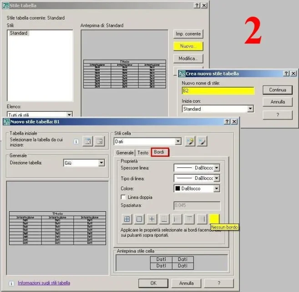Select the yellow-highlighted no border button
Screen dimensions: 299x292
point(214,219)
